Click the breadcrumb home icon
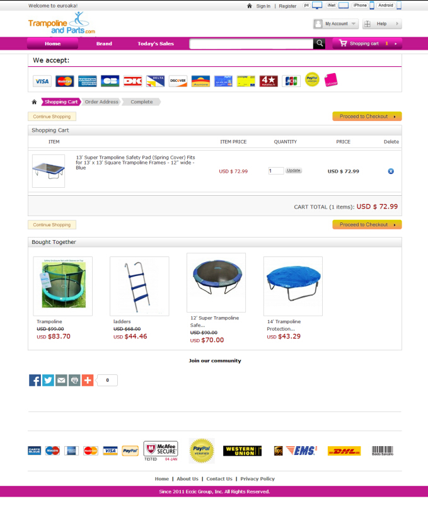Image resolution: width=428 pixels, height=506 pixels. tap(34, 102)
